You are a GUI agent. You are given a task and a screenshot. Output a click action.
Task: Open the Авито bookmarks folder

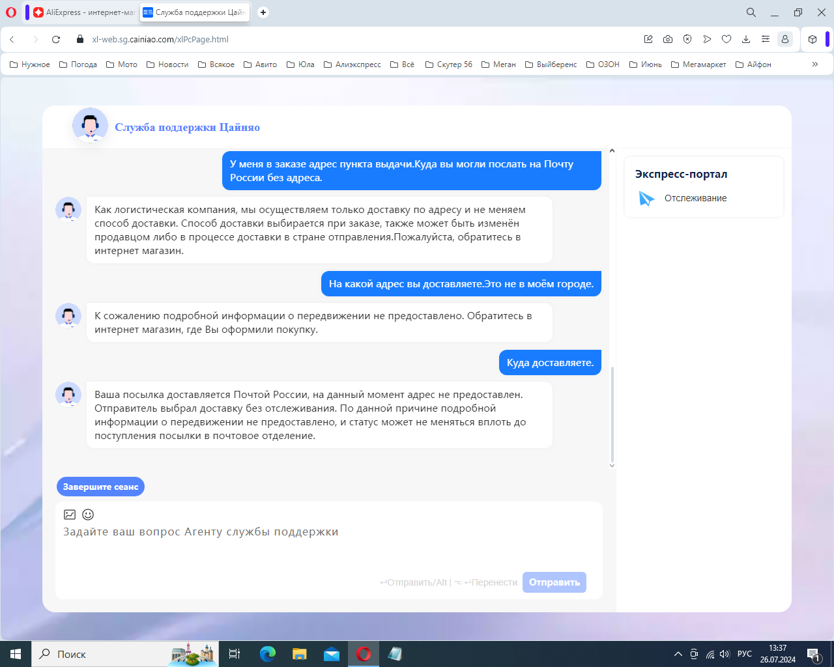click(260, 64)
